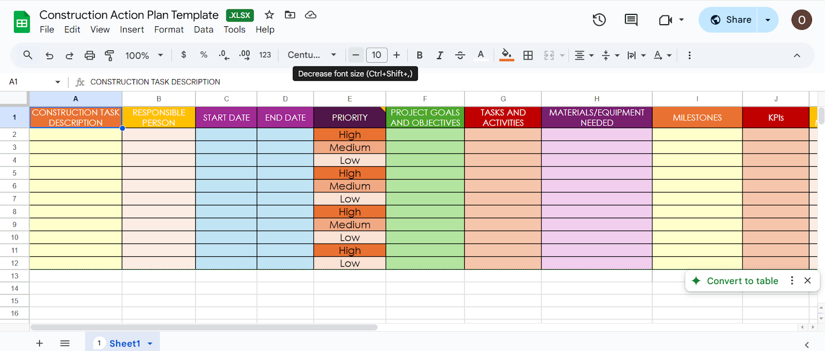Click the horizontal scrollbar

coord(204,327)
